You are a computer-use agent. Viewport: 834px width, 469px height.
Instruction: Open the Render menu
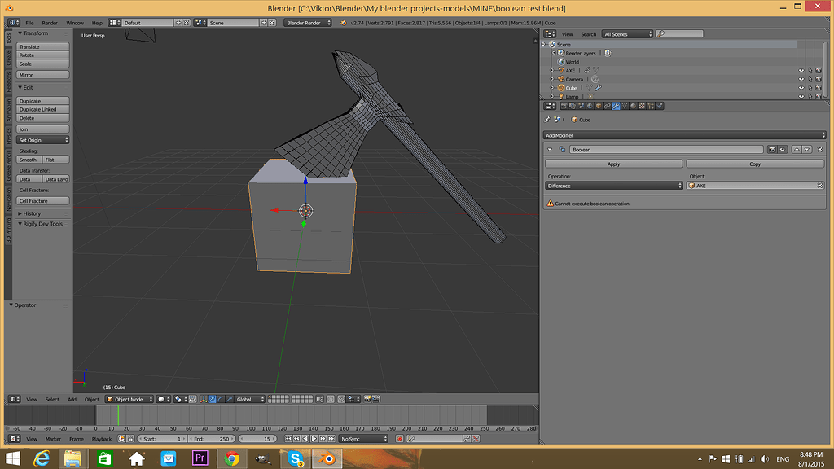click(x=50, y=23)
